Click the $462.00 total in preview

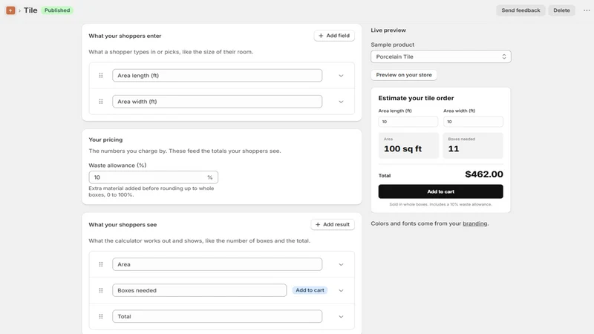click(x=484, y=174)
